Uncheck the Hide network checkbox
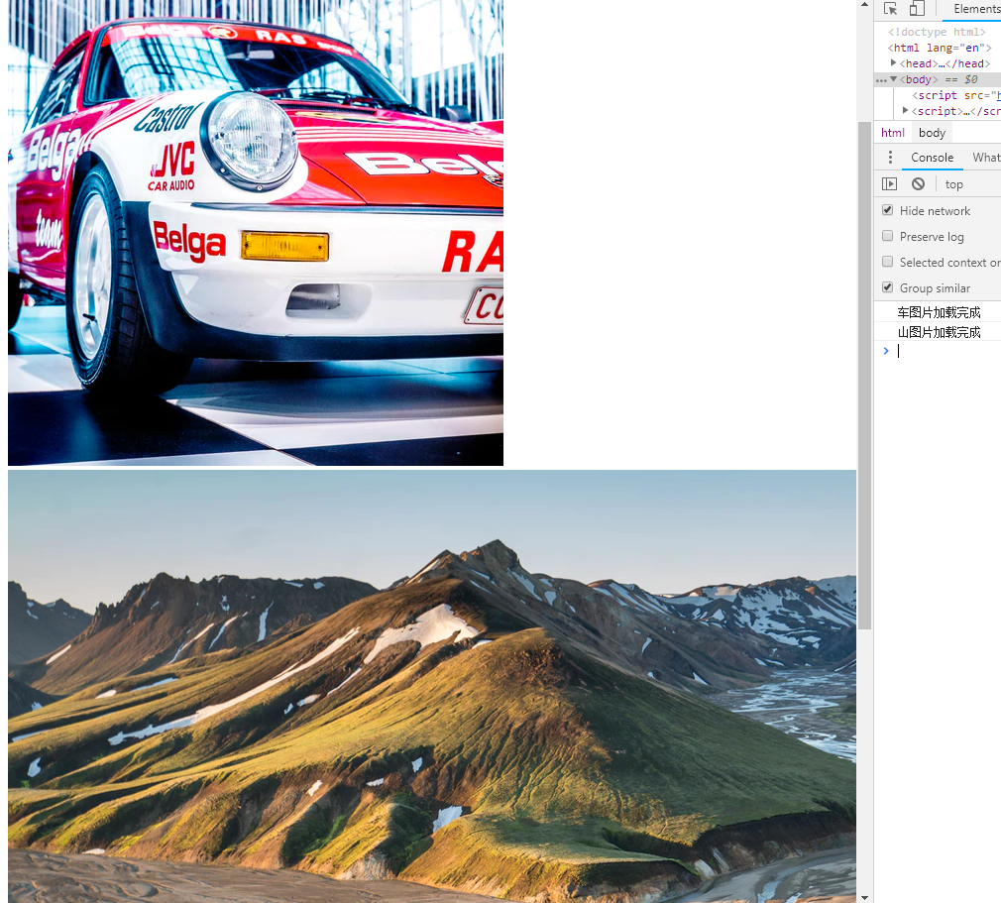The image size is (1001, 903). click(x=887, y=210)
